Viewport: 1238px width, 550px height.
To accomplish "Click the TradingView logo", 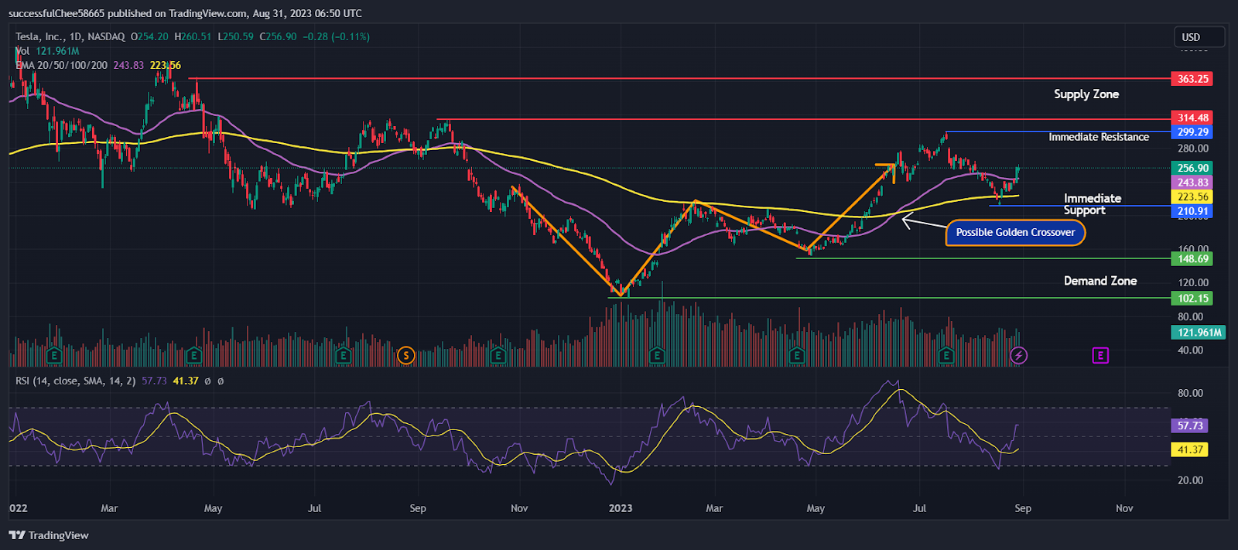I will (x=49, y=535).
